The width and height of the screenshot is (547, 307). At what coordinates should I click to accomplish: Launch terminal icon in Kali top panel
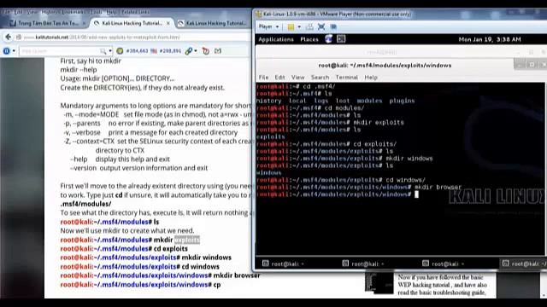pyautogui.click(x=341, y=39)
